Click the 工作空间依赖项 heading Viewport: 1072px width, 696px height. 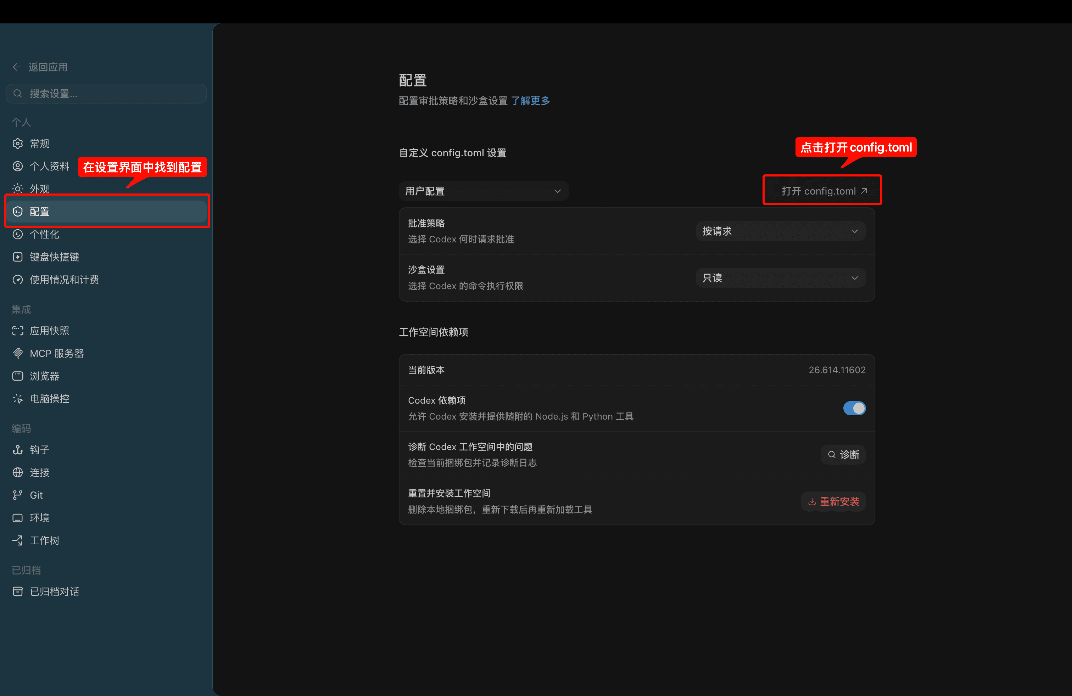point(433,332)
